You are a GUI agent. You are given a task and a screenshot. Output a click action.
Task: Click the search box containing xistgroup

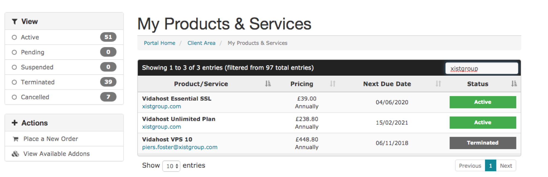tap(482, 69)
